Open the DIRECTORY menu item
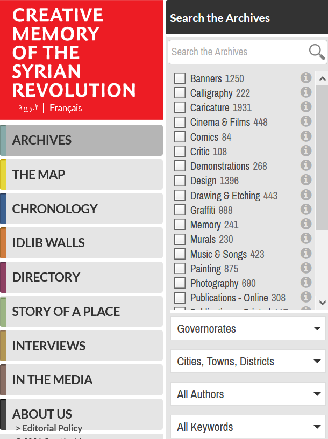This screenshot has height=439, width=328. 82,277
